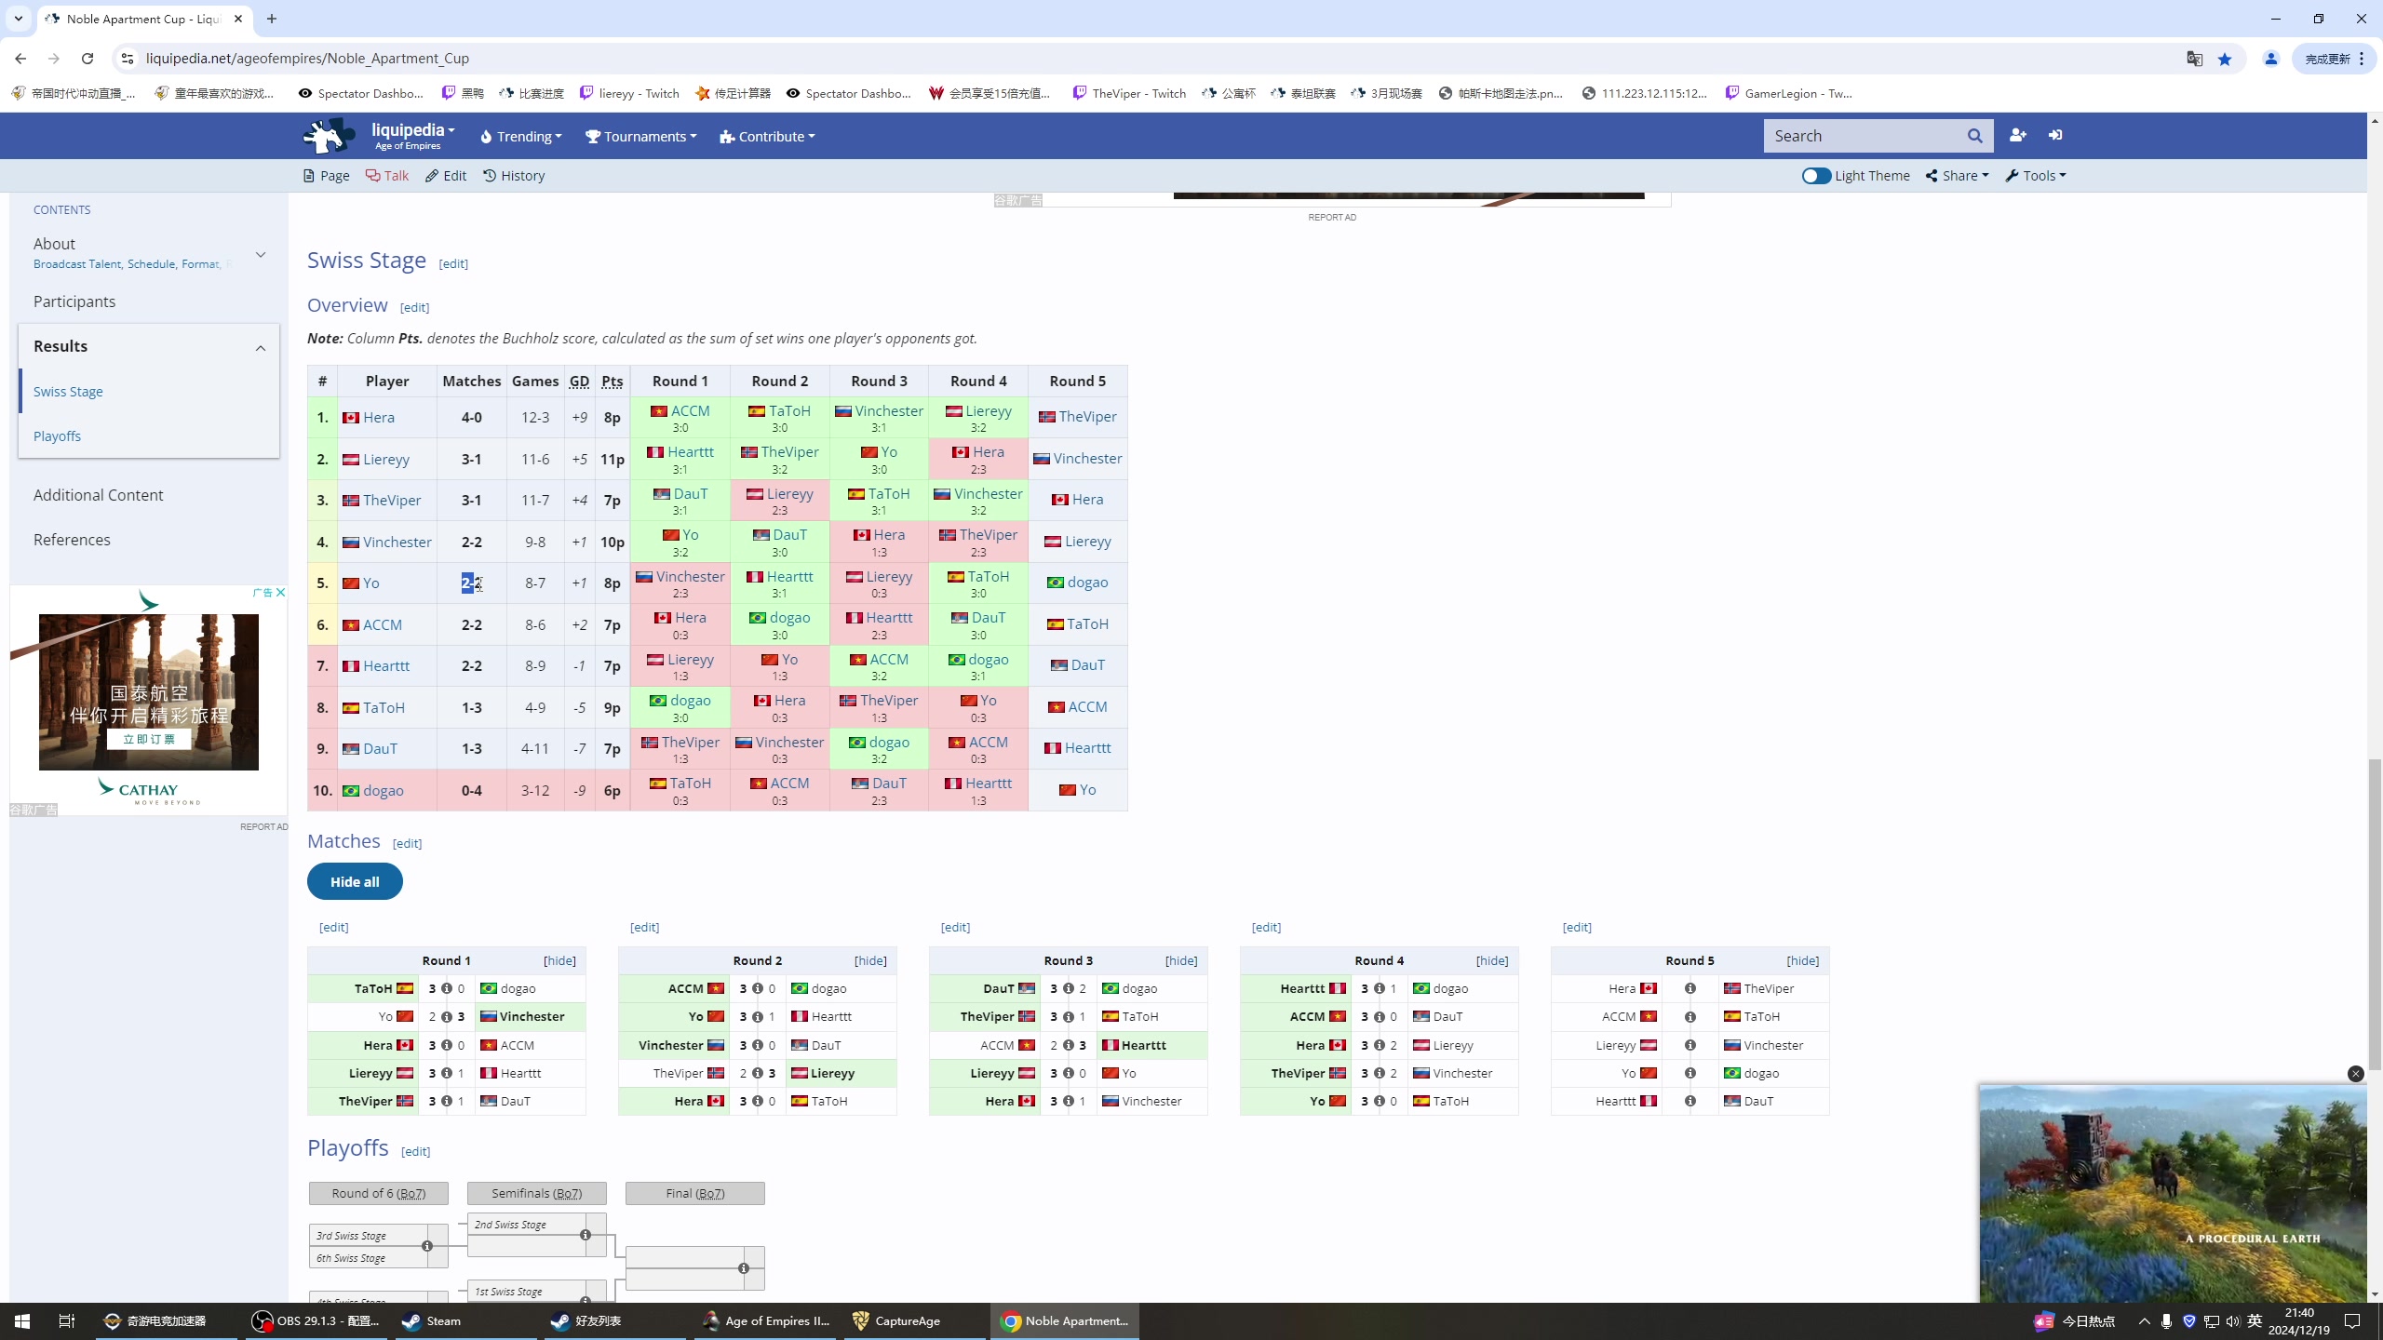Open the Tools dropdown
This screenshot has width=2383, height=1340.
point(2036,176)
